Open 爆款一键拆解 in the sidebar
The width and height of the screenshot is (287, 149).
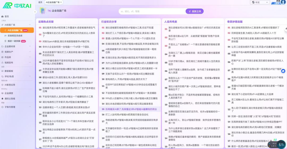click(14, 41)
